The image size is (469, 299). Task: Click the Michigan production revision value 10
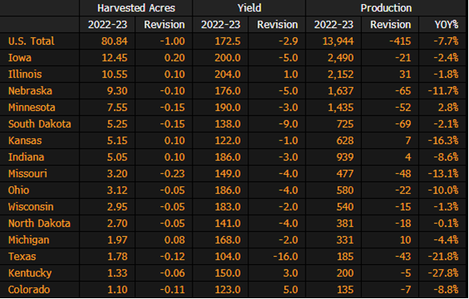coord(405,240)
